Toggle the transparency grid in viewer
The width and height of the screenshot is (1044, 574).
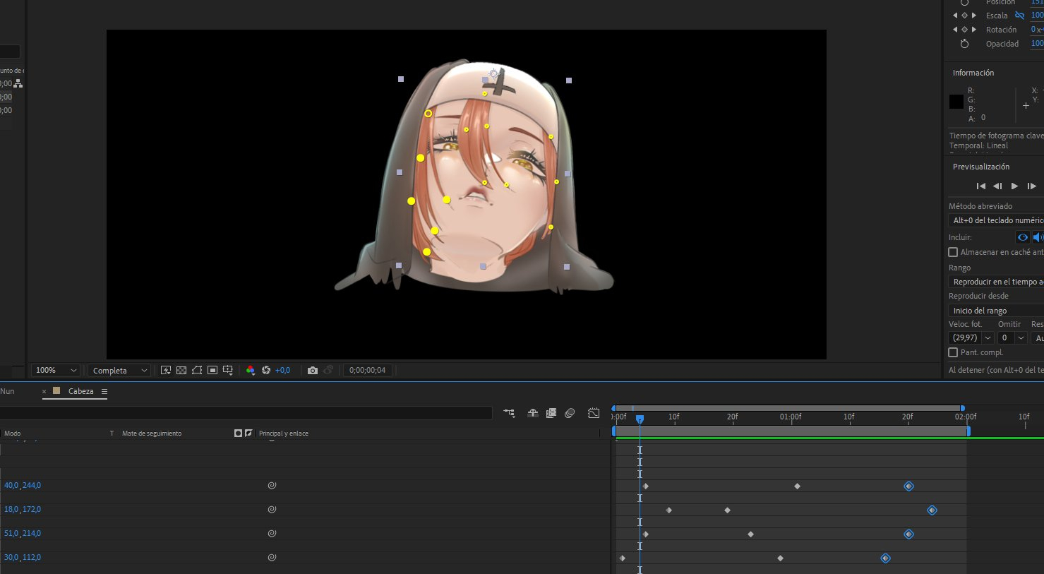[x=181, y=370]
